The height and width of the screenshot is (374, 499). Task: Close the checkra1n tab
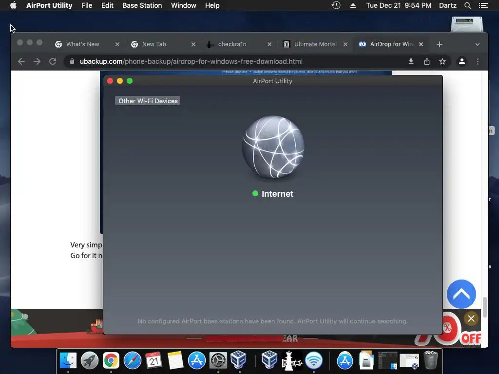pyautogui.click(x=269, y=44)
